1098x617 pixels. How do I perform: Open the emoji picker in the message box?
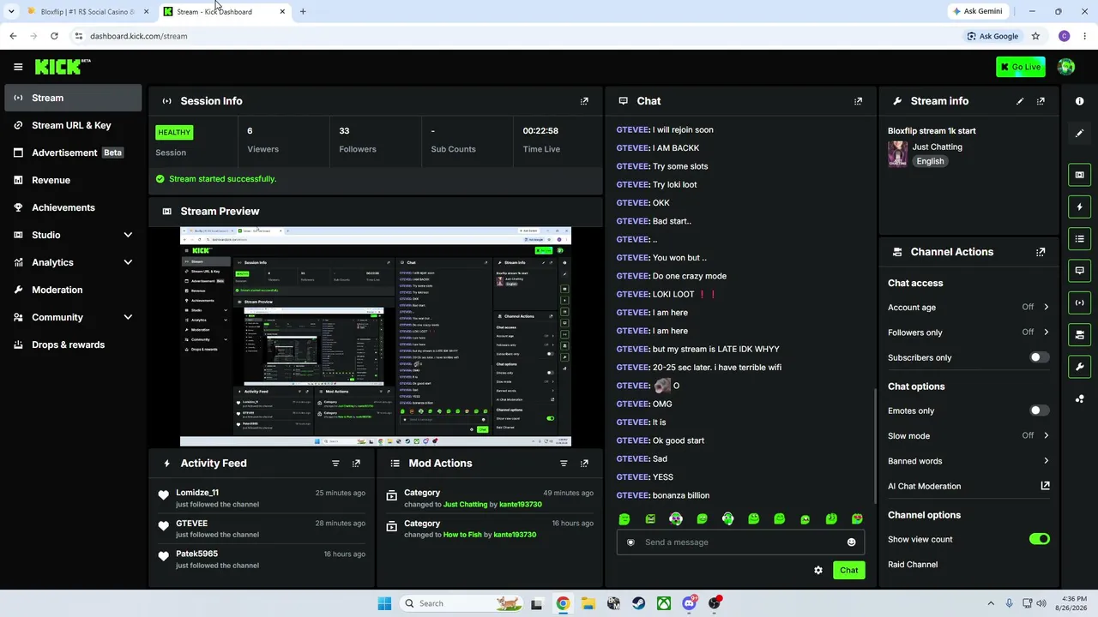[851, 542]
